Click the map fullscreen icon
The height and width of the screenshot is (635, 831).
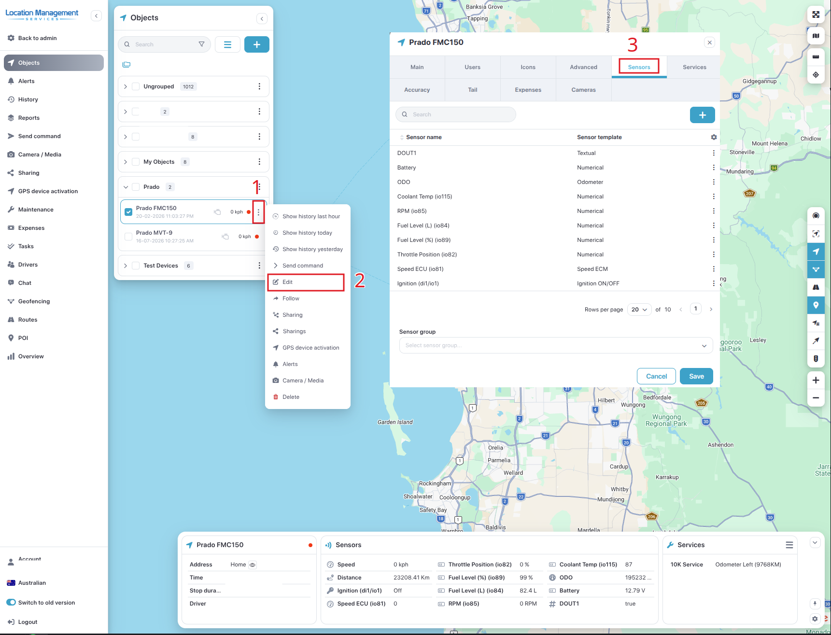pos(816,14)
